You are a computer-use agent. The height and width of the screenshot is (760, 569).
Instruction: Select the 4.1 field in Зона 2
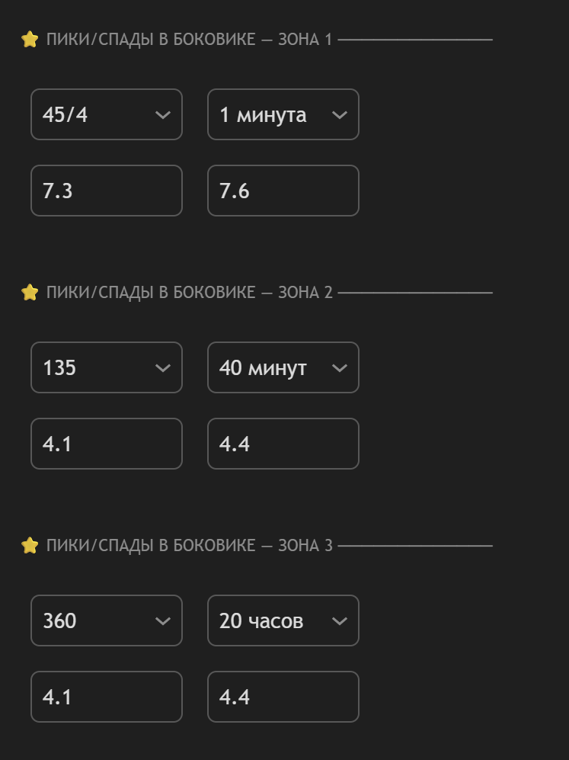click(x=107, y=444)
